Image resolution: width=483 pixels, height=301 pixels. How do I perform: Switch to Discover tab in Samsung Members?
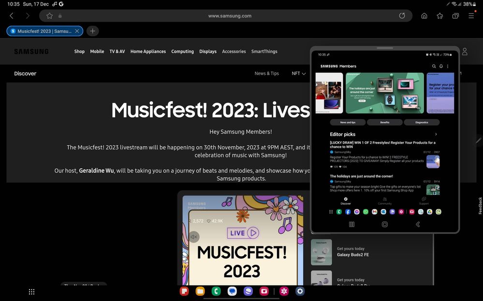click(x=346, y=201)
